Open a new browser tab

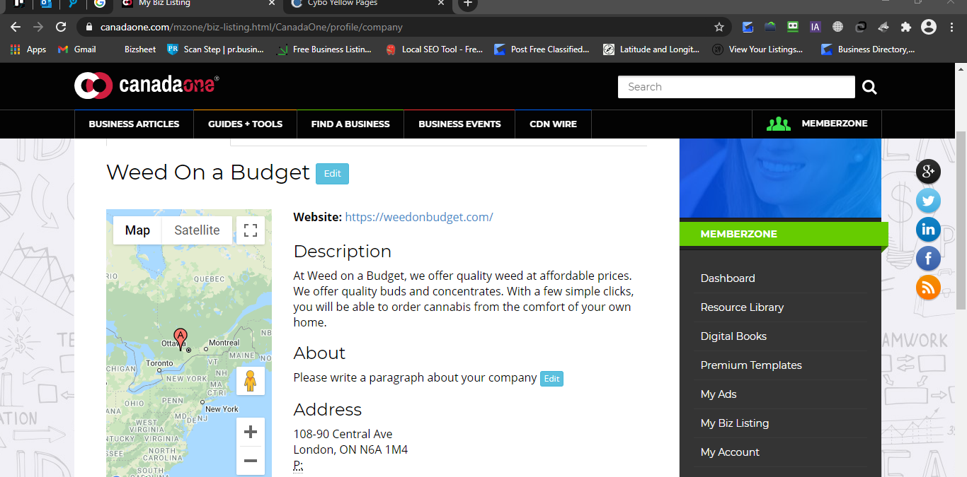[x=467, y=4]
